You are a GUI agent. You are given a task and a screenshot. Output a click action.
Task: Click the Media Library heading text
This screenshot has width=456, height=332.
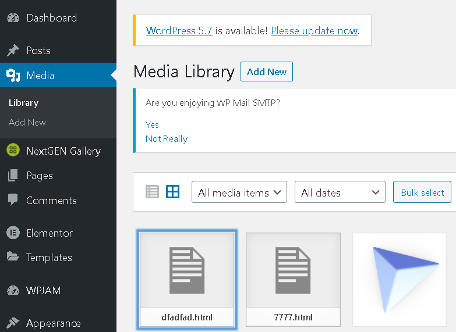(184, 72)
